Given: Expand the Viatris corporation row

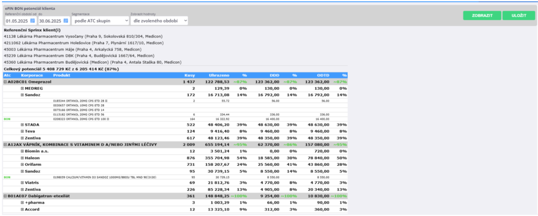Looking at the screenshot, I should click(x=22, y=183).
